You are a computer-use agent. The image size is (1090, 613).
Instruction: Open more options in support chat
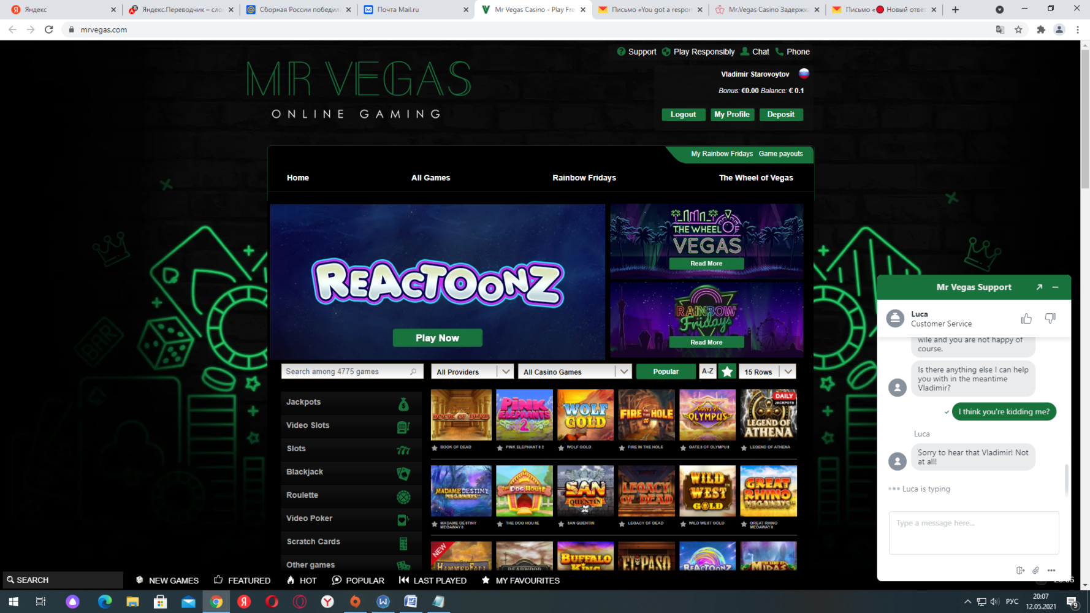[x=1051, y=570]
